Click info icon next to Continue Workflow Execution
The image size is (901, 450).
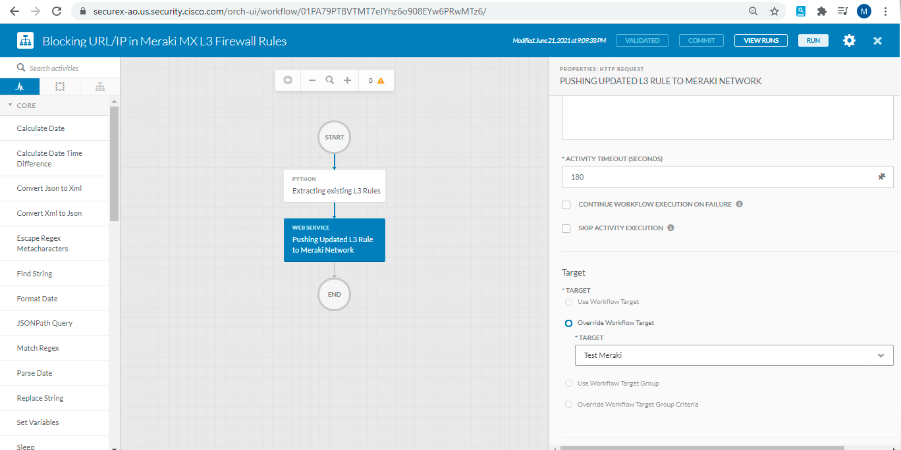pos(739,204)
